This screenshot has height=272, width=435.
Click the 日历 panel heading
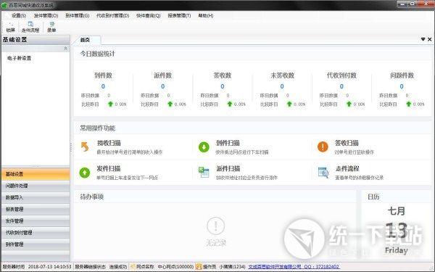[373, 197]
